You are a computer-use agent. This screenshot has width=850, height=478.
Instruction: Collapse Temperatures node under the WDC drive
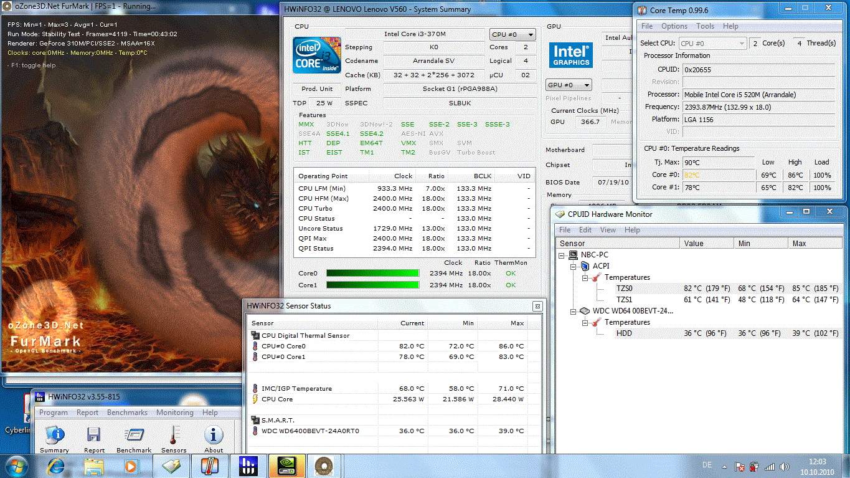point(585,322)
